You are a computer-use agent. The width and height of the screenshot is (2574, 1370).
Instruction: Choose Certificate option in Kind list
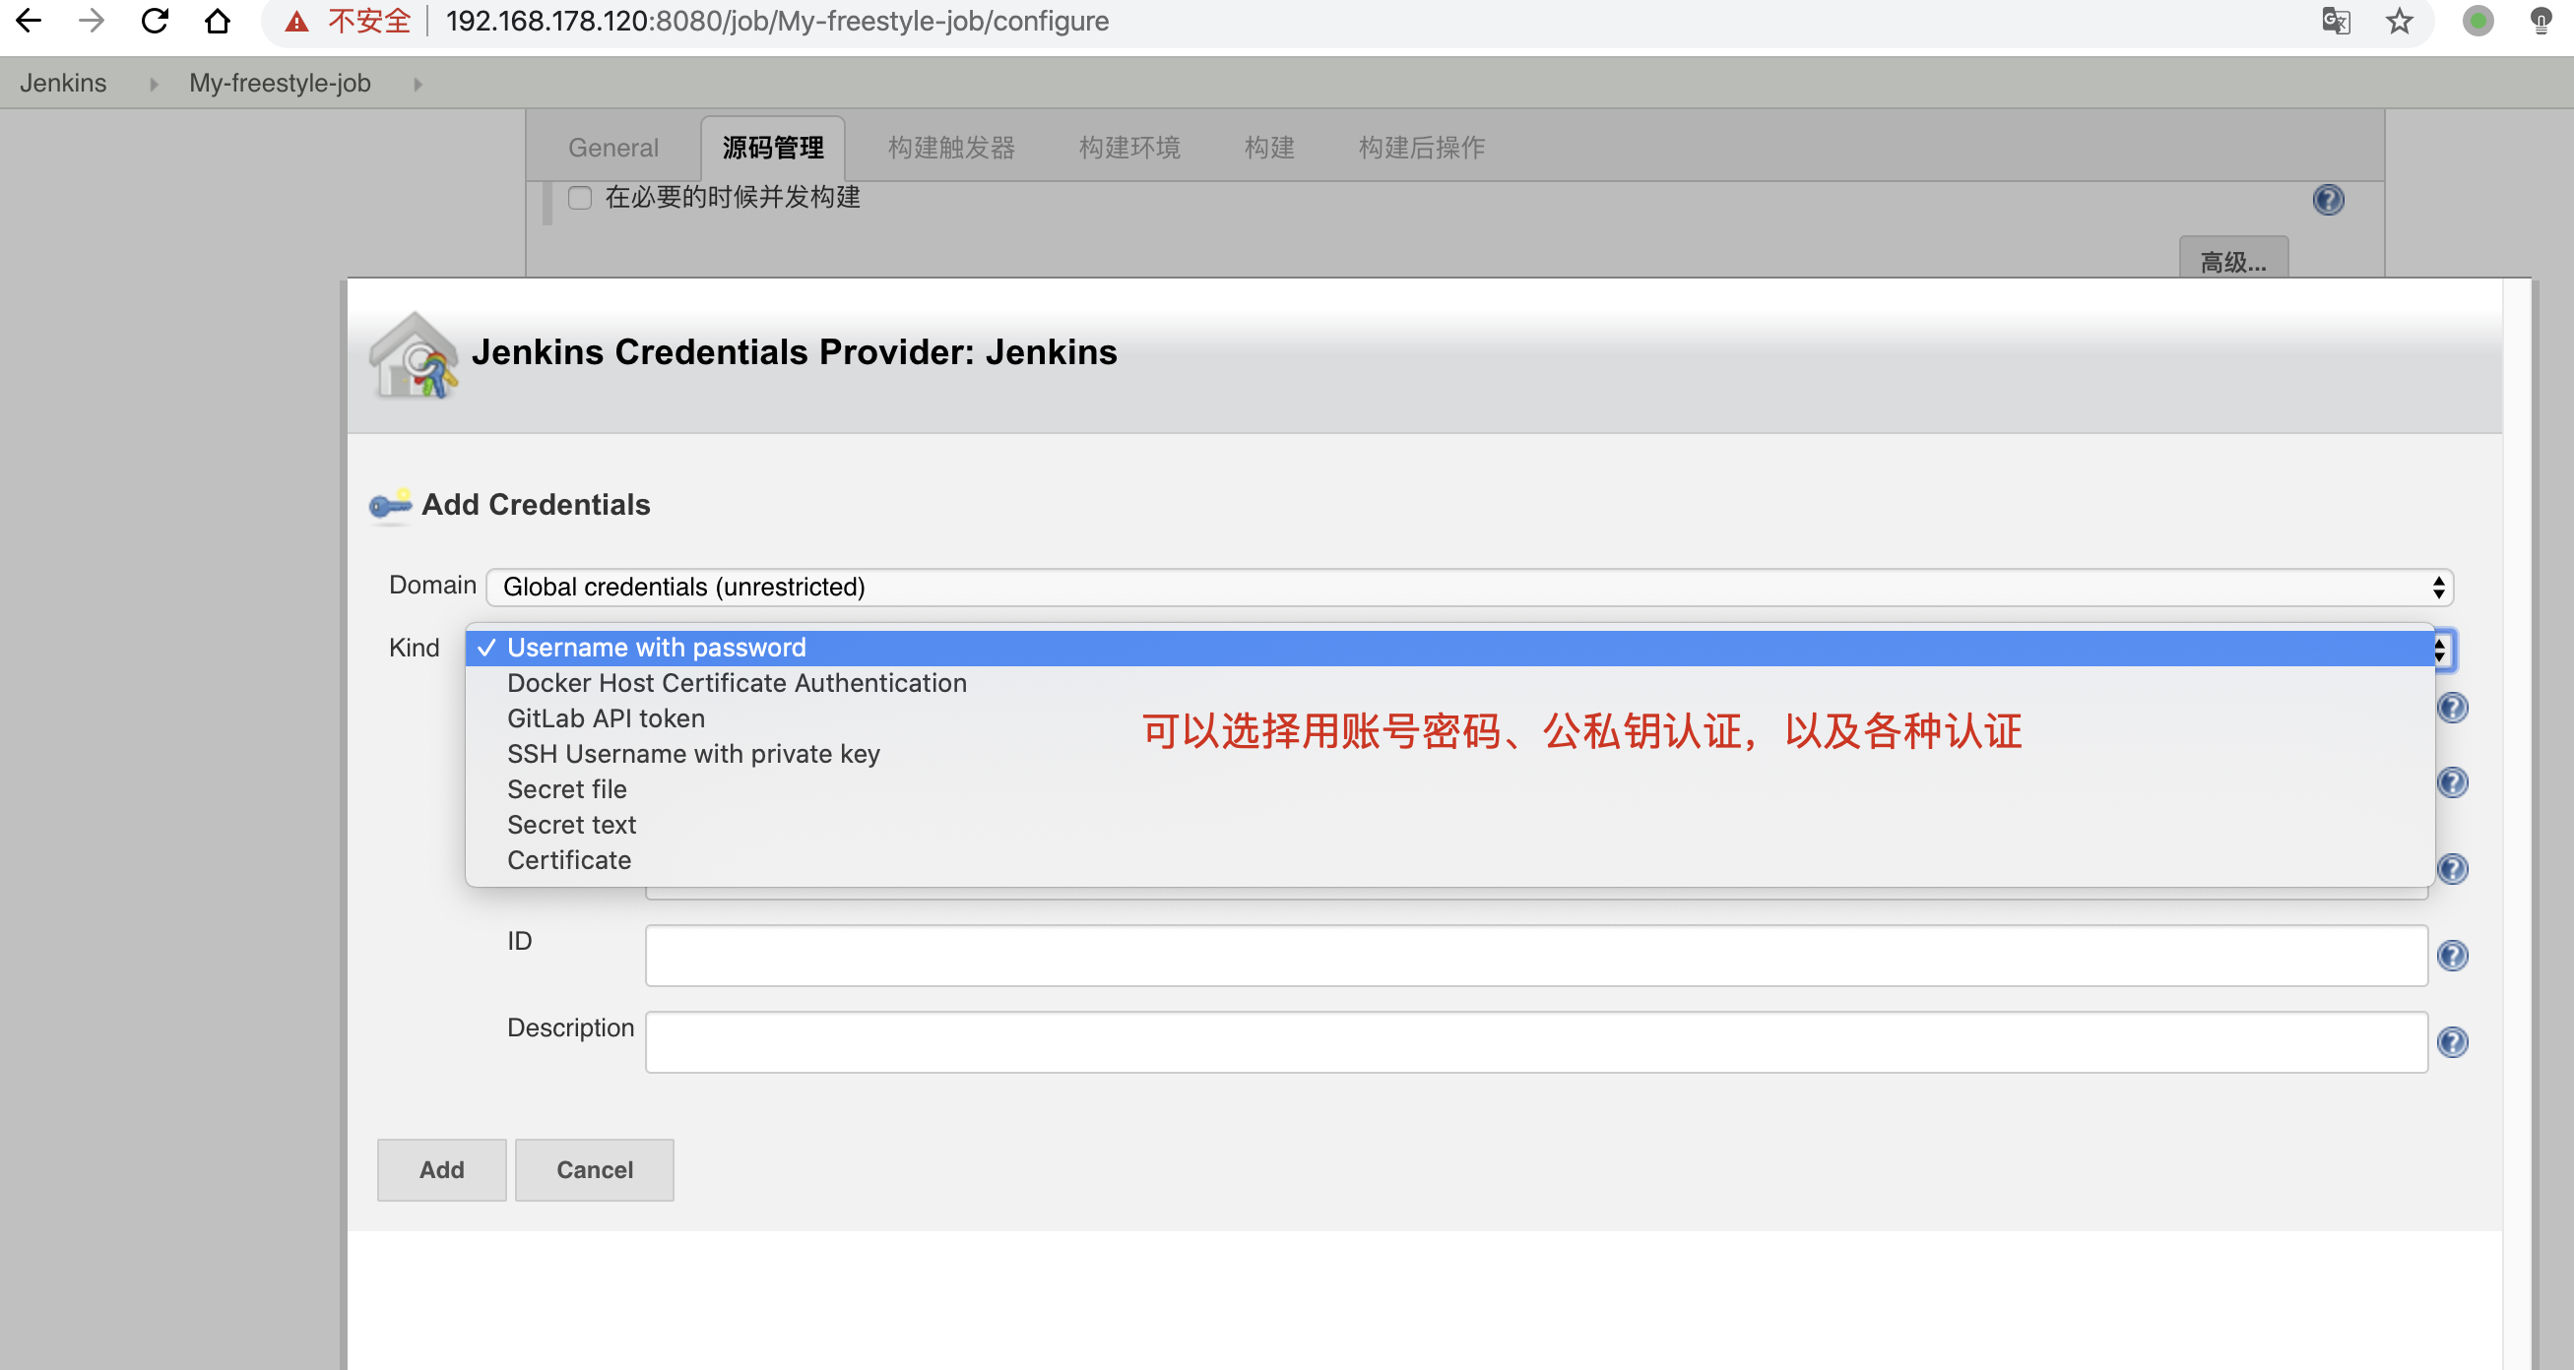(1448, 861)
